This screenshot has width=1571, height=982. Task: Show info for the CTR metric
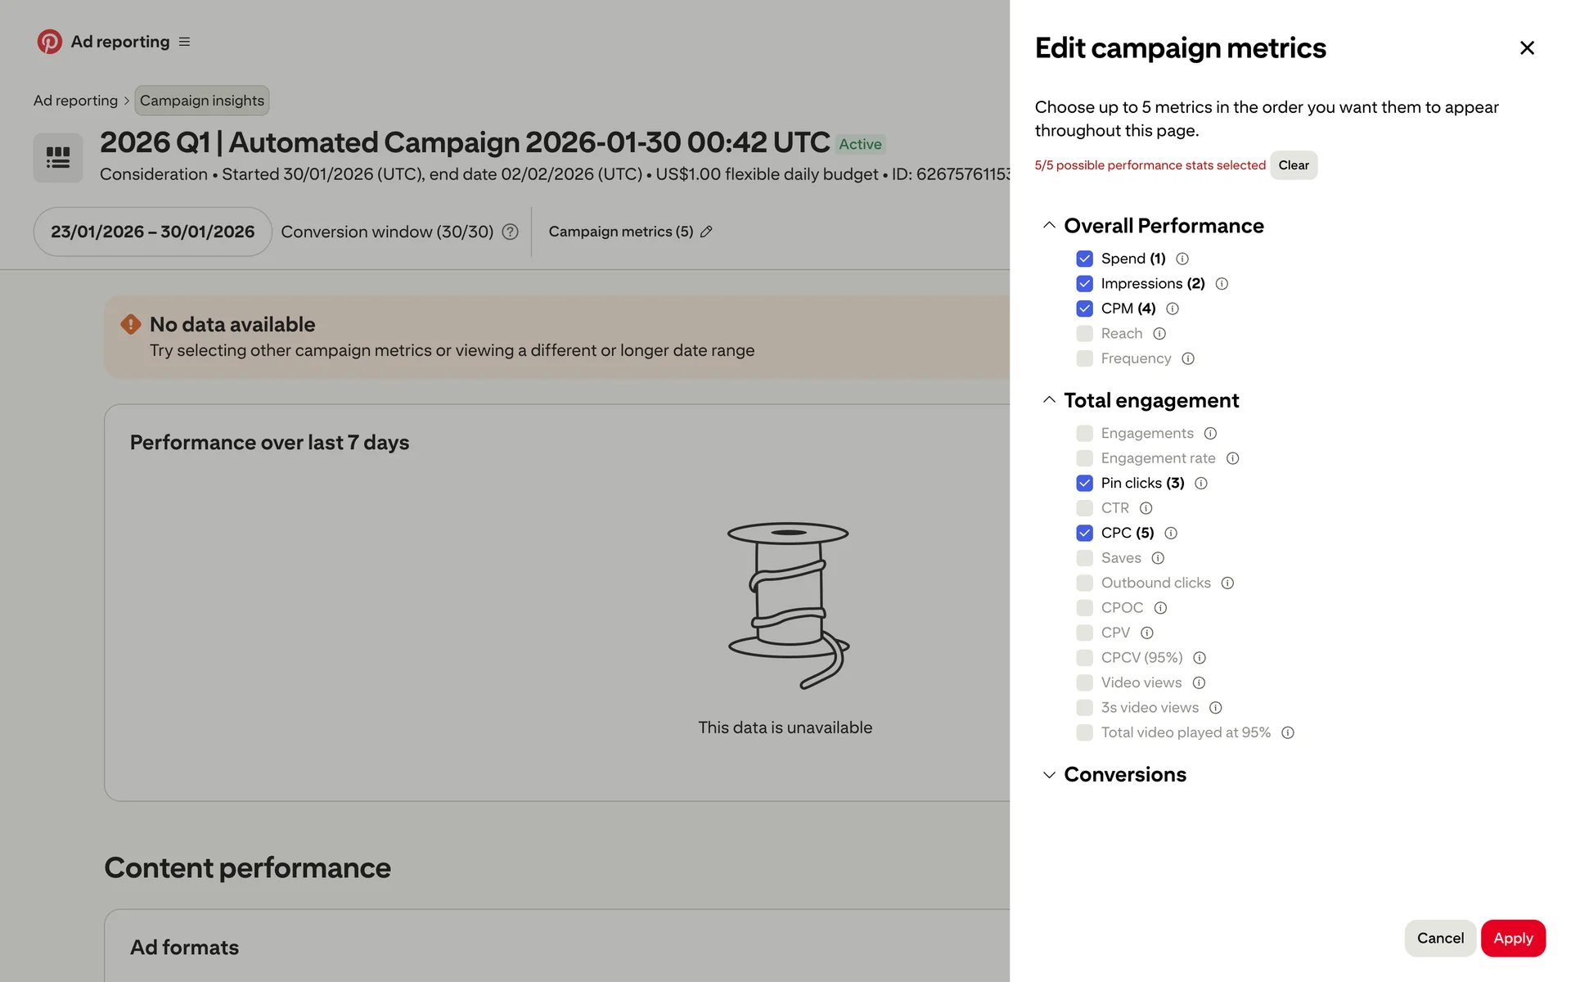click(1146, 508)
